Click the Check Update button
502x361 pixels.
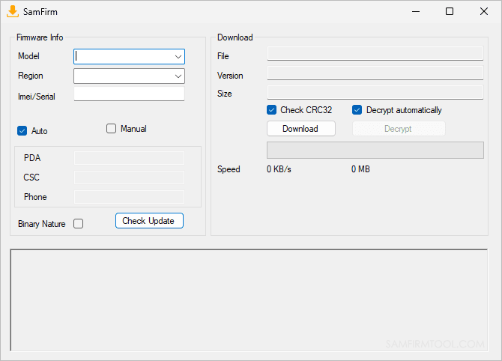pos(149,220)
